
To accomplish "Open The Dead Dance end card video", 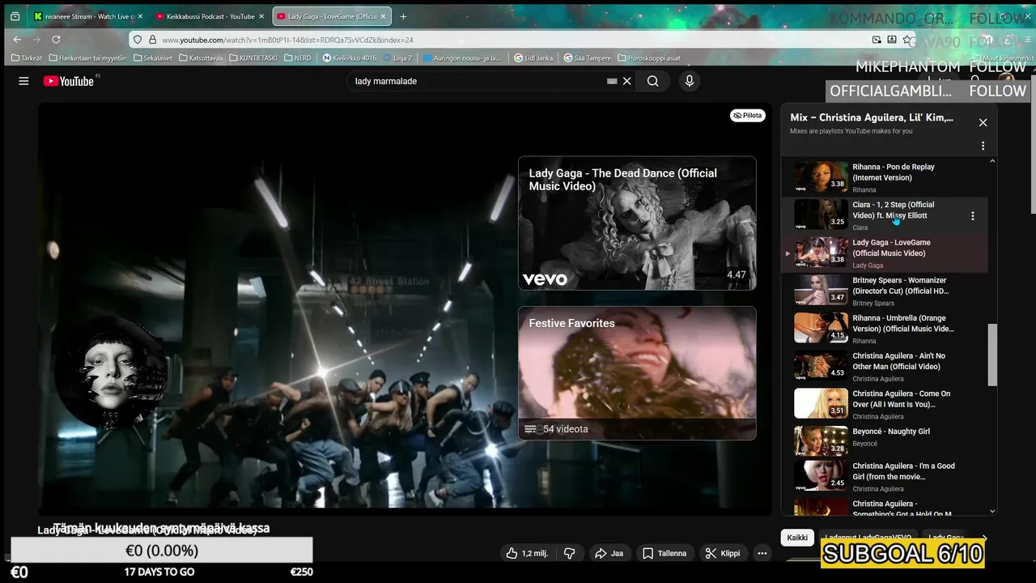I will click(637, 223).
